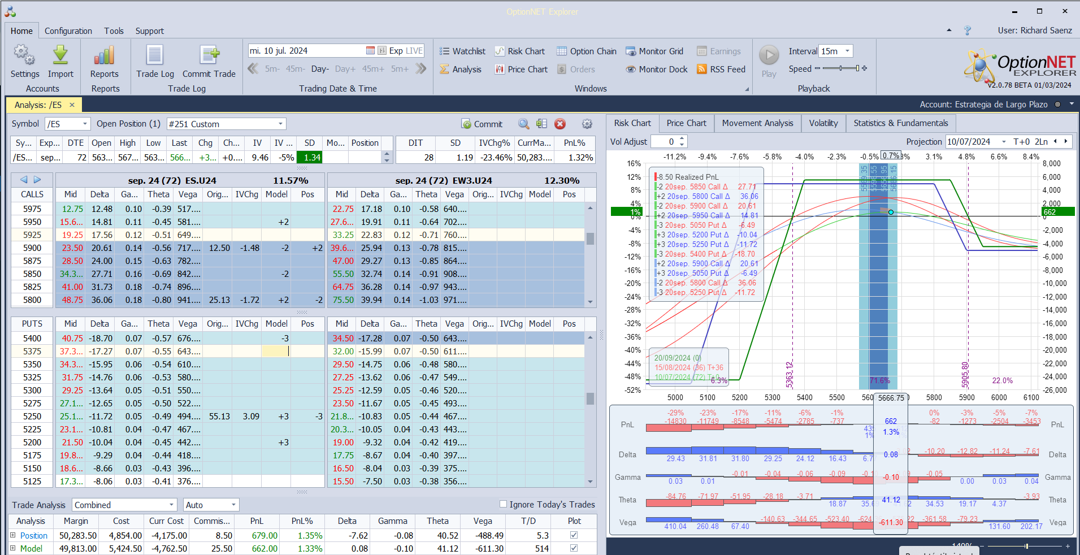Open the Support ribbon tab

click(150, 31)
